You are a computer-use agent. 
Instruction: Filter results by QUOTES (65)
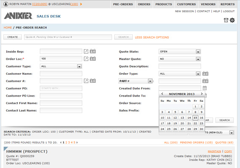[224, 142]
